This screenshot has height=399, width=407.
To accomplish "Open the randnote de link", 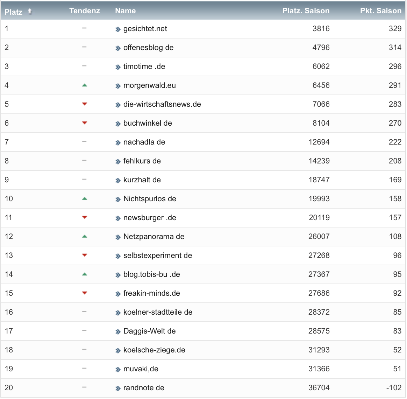I will (x=144, y=388).
